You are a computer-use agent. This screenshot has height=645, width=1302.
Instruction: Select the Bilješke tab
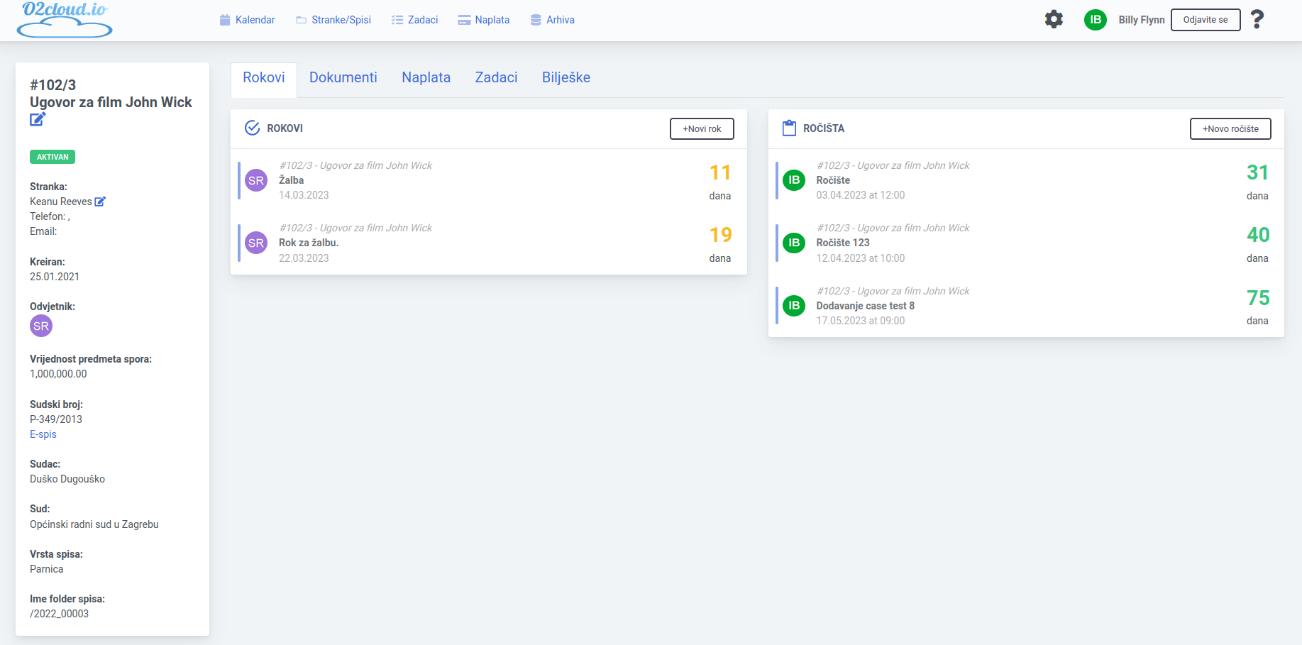coord(566,77)
